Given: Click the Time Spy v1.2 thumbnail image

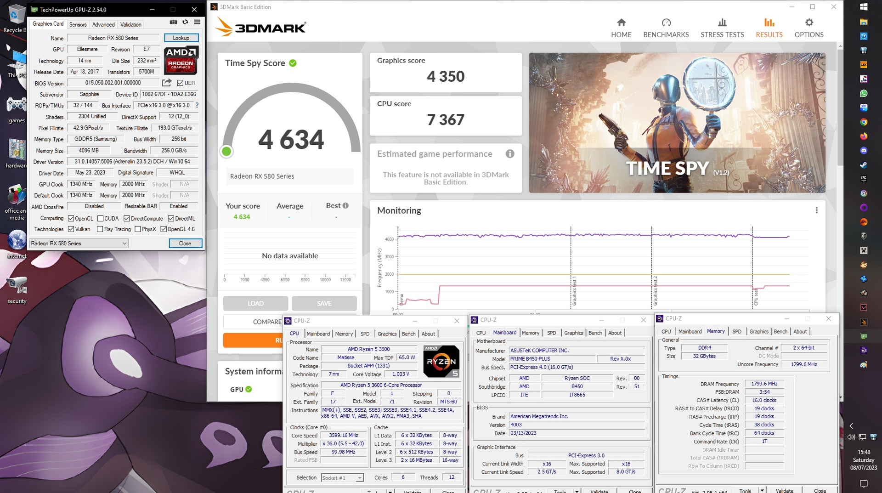Looking at the screenshot, I should point(677,123).
